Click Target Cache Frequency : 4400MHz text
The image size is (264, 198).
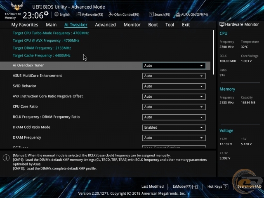pyautogui.click(x=41, y=56)
